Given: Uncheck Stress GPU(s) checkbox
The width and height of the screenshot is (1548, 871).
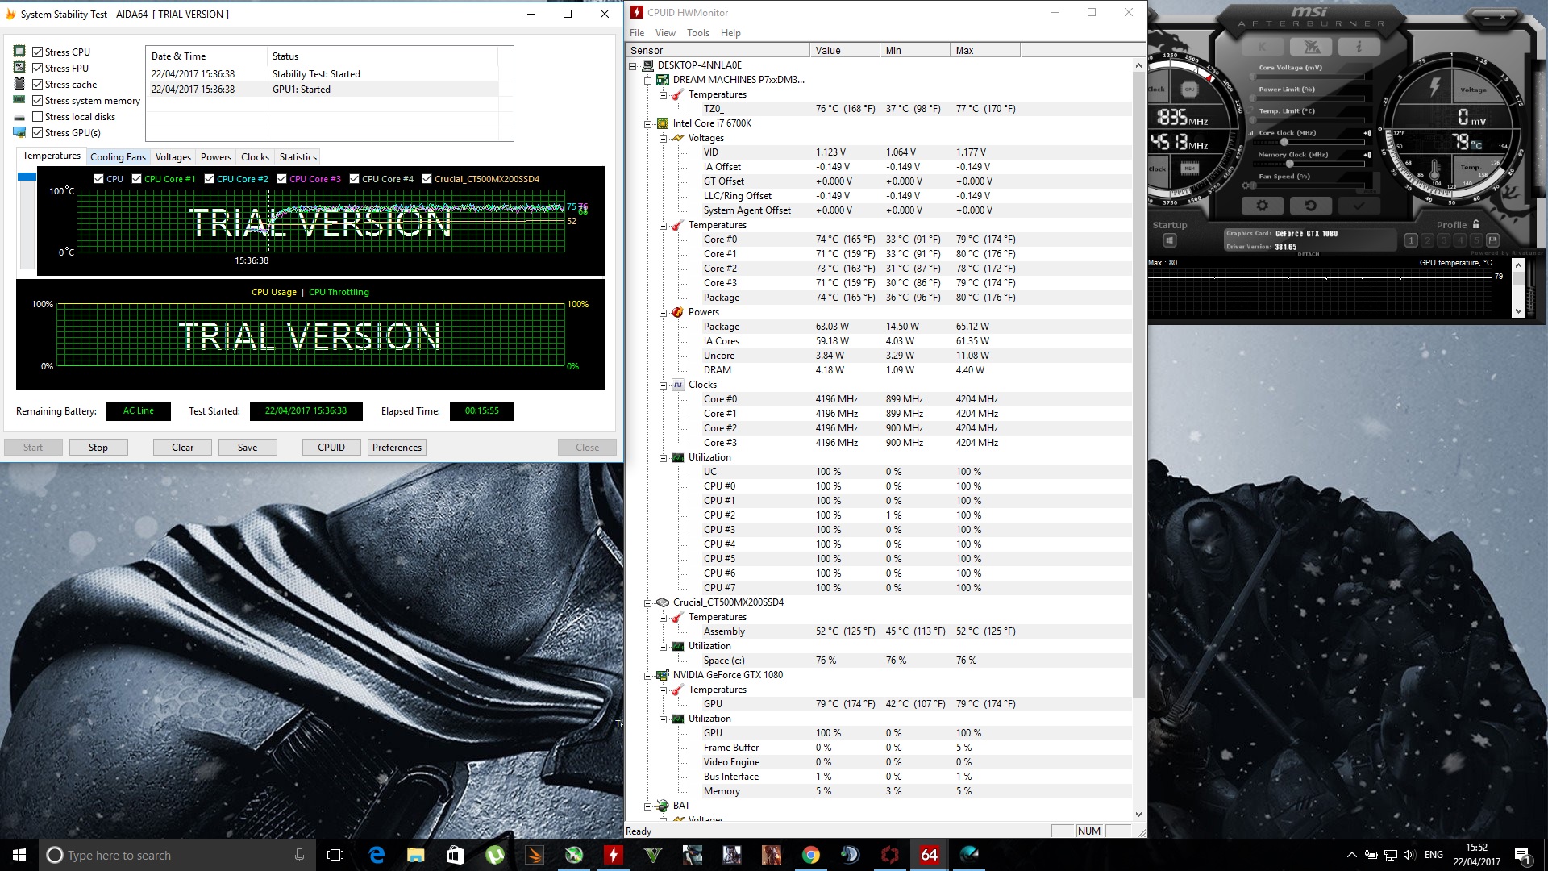Looking at the screenshot, I should [37, 133].
